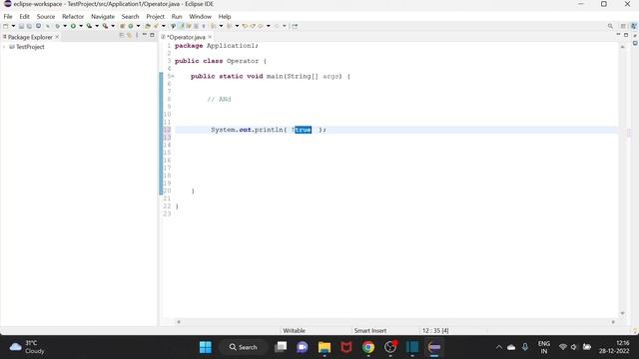Viewport: 639px width, 359px height.
Task: Expand the TestProject tree node
Action: pyautogui.click(x=4, y=47)
